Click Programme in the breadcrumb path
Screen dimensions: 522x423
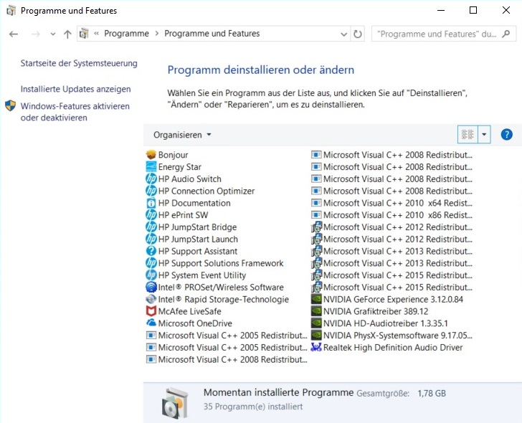coord(126,34)
